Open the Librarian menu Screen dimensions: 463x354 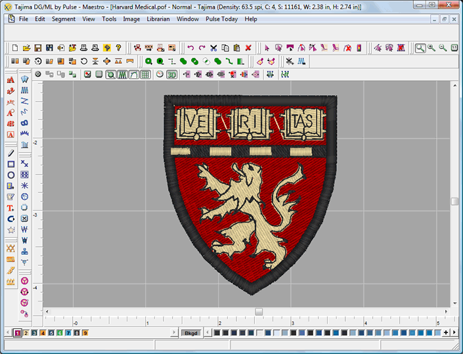click(x=158, y=19)
